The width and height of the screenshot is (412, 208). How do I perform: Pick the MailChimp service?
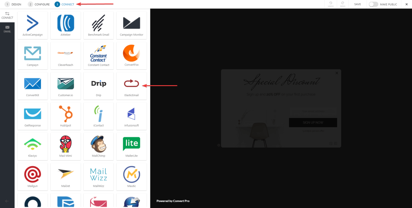(x=99, y=146)
